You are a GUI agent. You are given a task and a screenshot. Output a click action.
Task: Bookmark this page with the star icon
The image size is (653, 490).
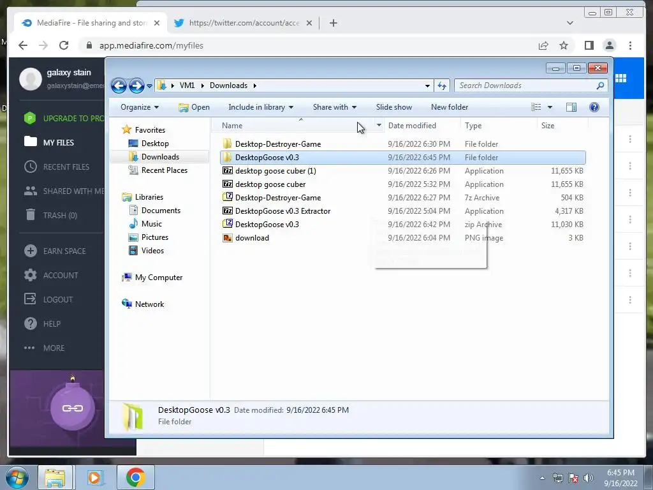tap(564, 45)
